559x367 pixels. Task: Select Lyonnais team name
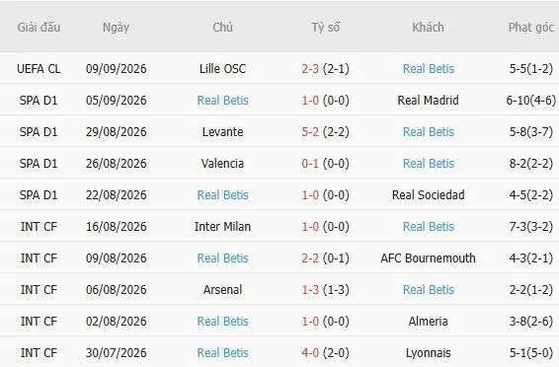[429, 353]
